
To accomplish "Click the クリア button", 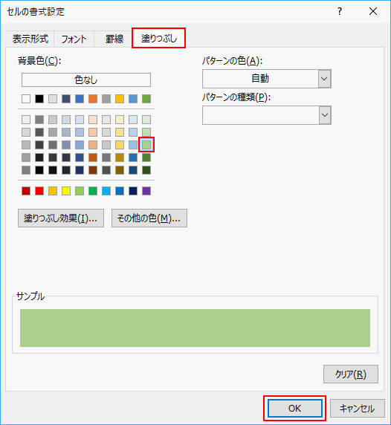I will [x=351, y=374].
